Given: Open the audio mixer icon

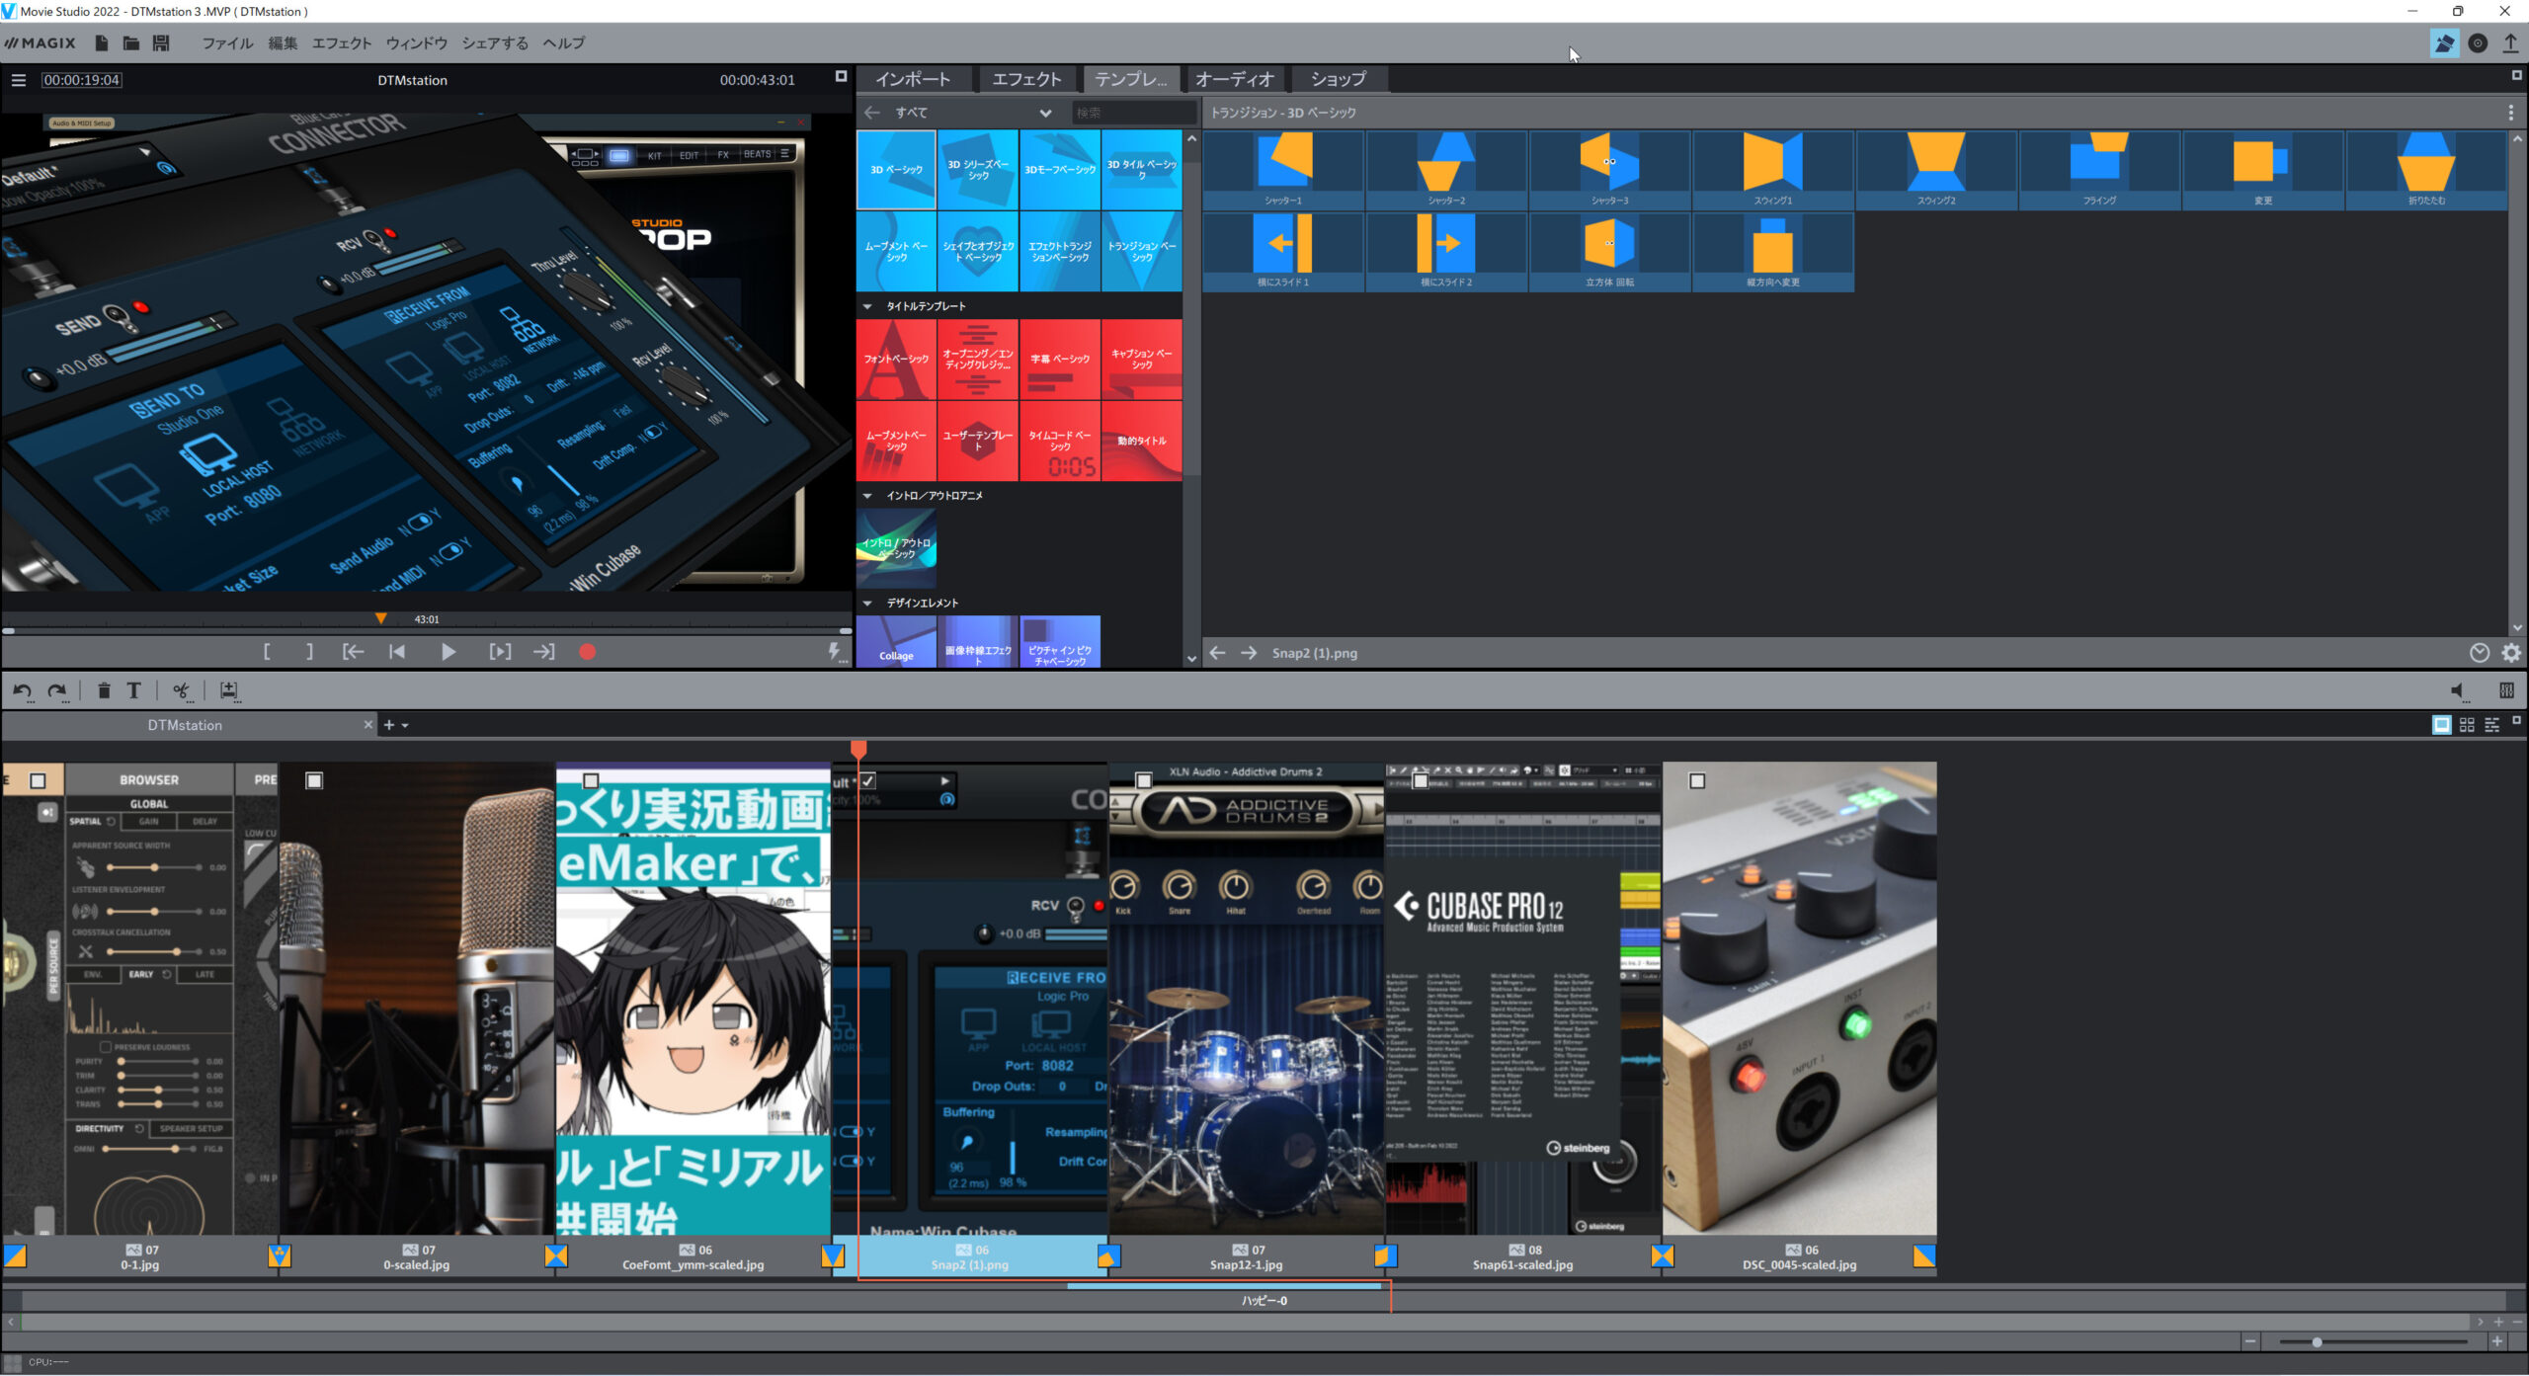Looking at the screenshot, I should 2506,690.
